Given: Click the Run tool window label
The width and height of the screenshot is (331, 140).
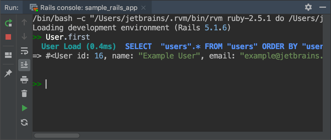Looking at the screenshot, I should tap(12, 7).
